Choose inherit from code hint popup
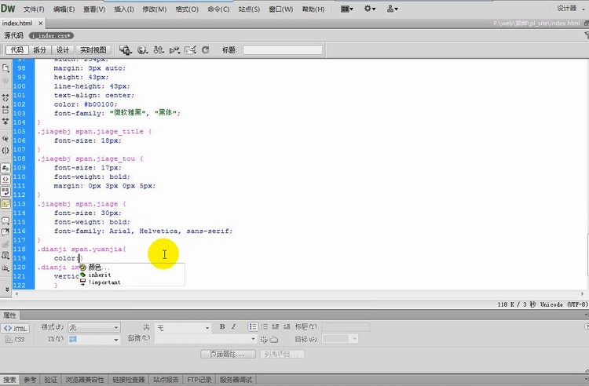 [131, 275]
